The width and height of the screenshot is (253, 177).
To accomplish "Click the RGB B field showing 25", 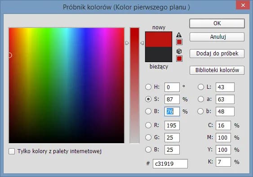I will pos(172,150).
